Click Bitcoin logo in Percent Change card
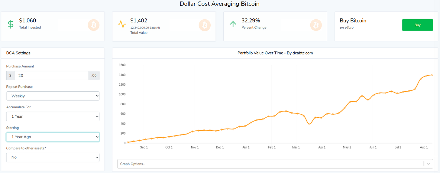 pos(316,25)
